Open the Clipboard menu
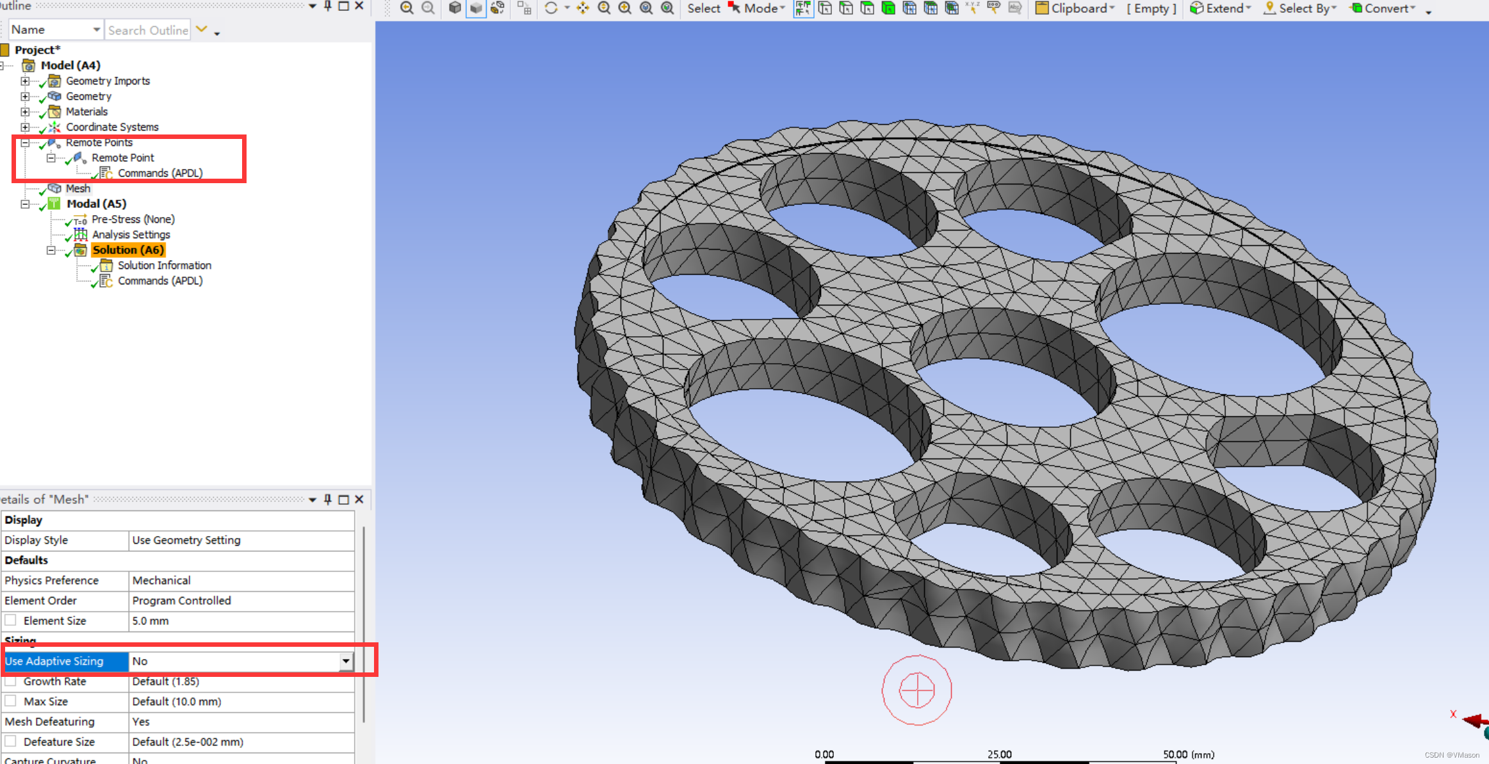This screenshot has width=1489, height=764. [1075, 8]
